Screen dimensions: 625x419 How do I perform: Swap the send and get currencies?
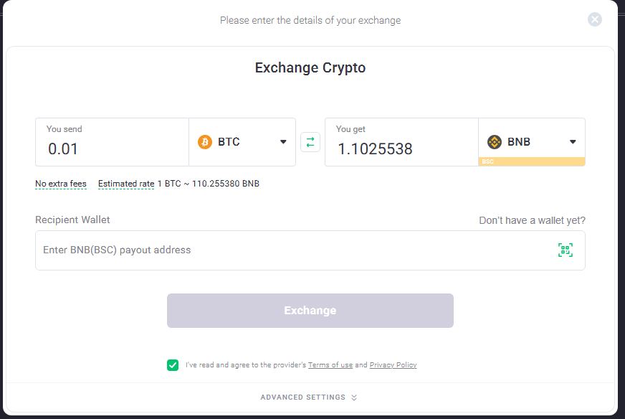tap(310, 142)
